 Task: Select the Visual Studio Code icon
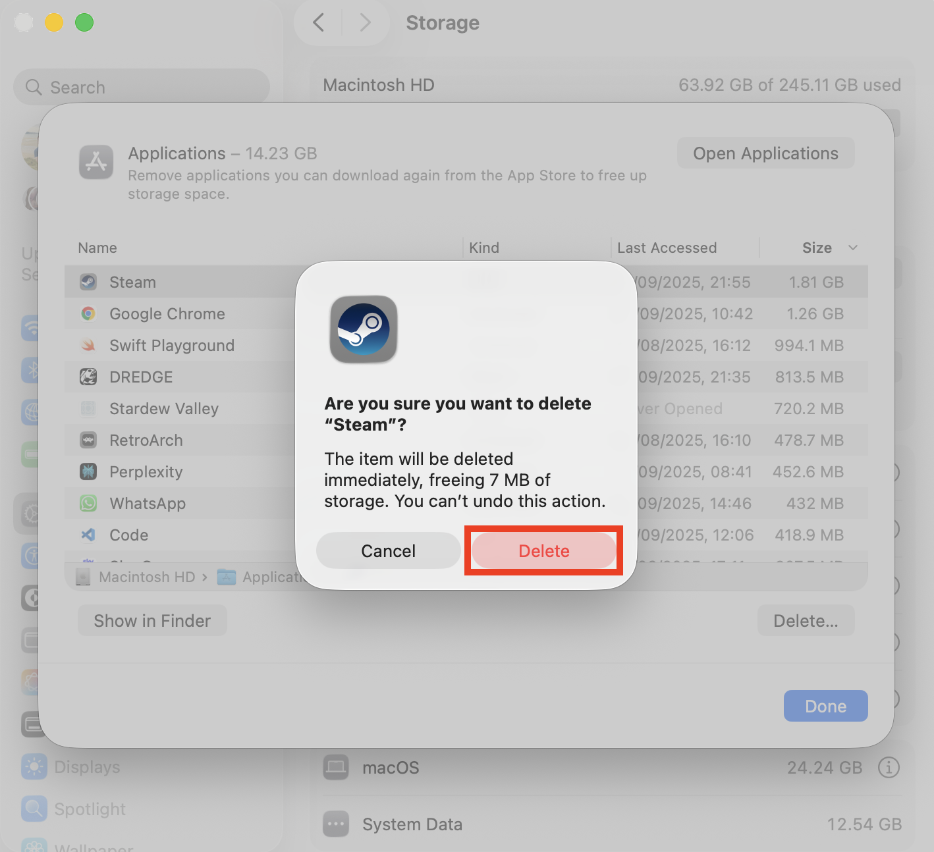tap(88, 535)
